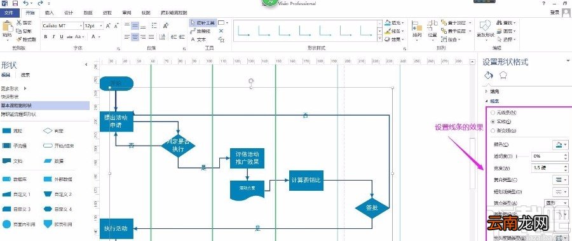Decrease font size with the small A icon
The image size is (572, 241).
(x=116, y=26)
